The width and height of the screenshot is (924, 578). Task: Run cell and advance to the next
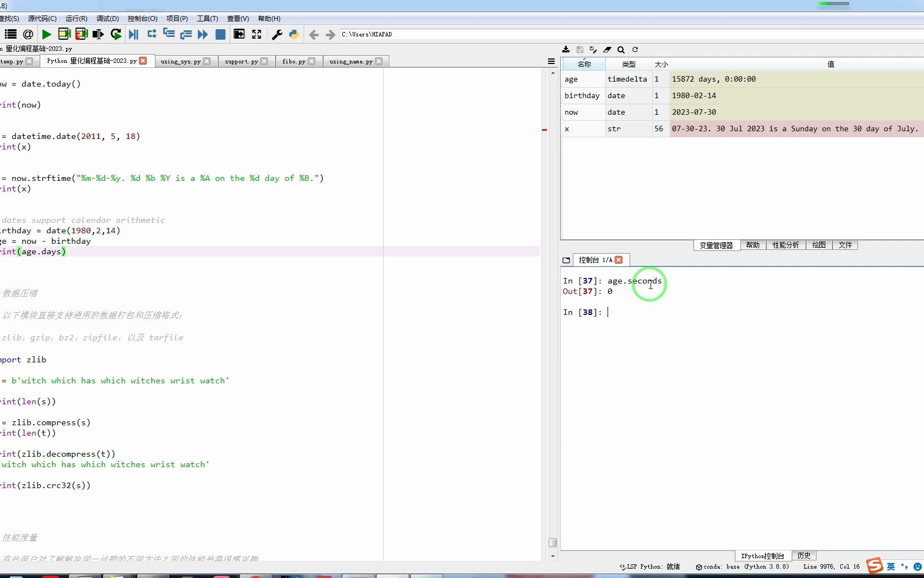point(82,34)
